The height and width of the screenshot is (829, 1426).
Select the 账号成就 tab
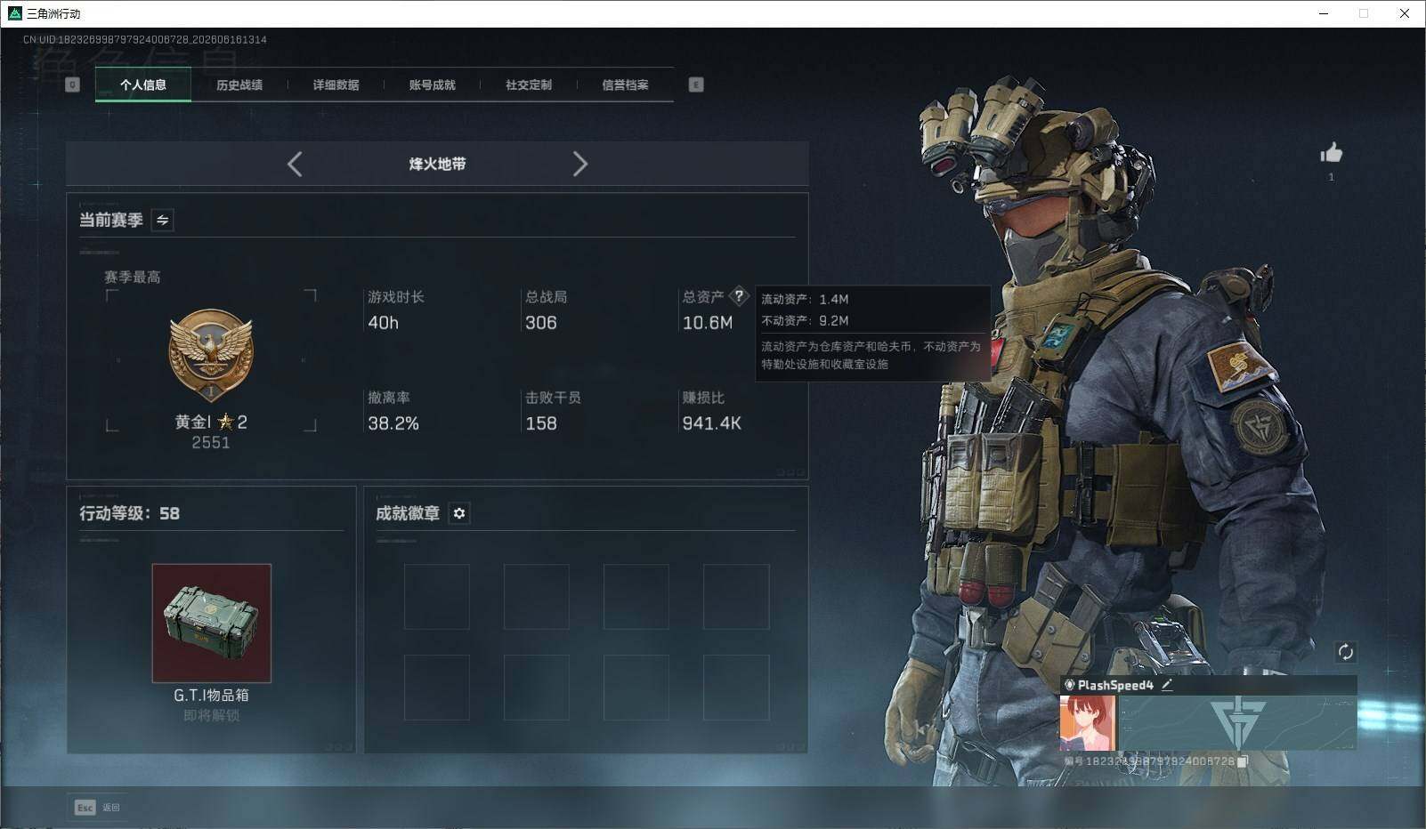click(x=432, y=85)
